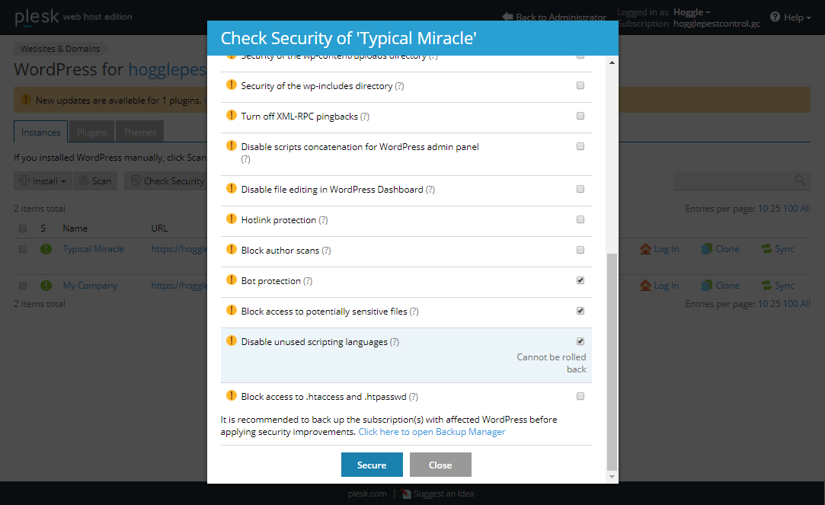The width and height of the screenshot is (825, 505).
Task: Click Log In icon for Typical Miracle
Action: (x=646, y=249)
